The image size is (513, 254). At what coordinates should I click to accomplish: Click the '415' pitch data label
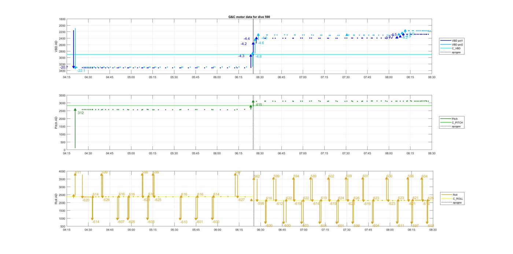pos(259,105)
